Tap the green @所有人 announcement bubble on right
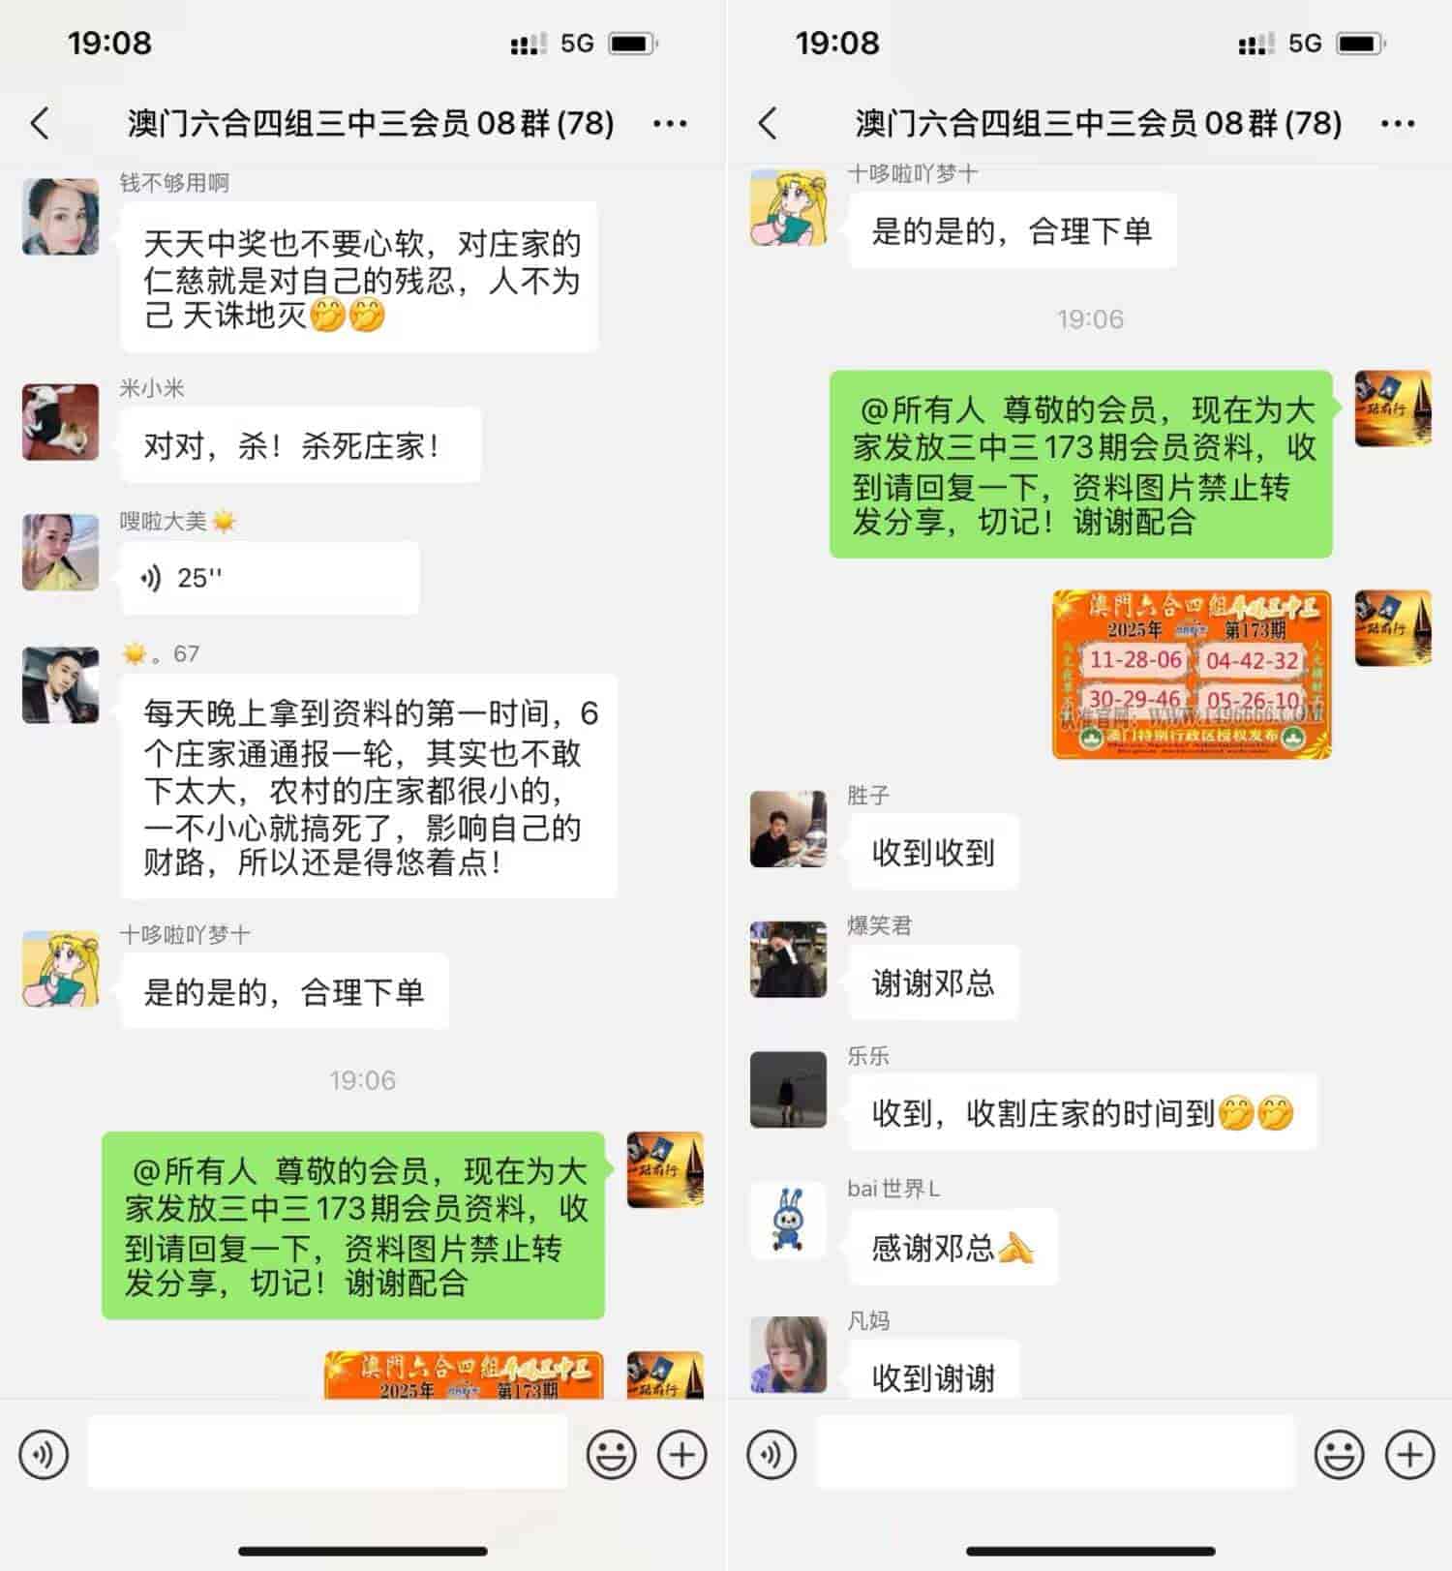1452x1571 pixels. click(x=1081, y=465)
